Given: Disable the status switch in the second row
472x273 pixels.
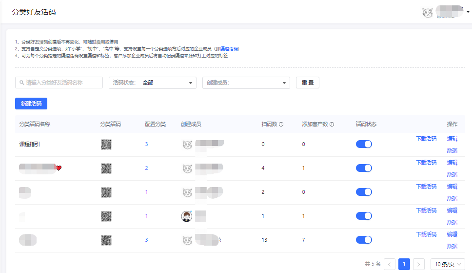Looking at the screenshot, I should coord(364,168).
